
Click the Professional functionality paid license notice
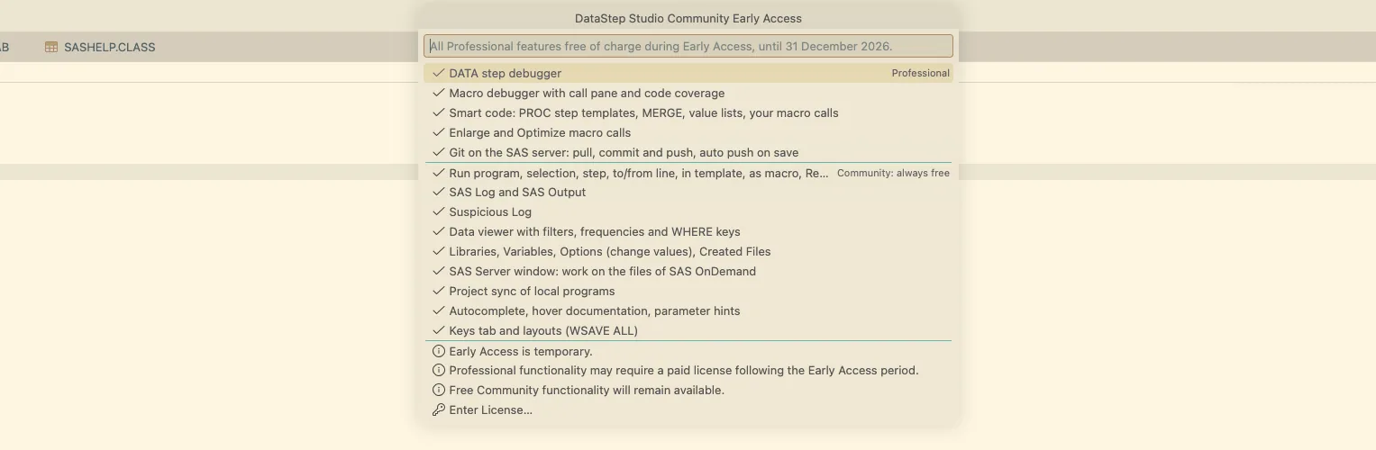[x=688, y=370]
